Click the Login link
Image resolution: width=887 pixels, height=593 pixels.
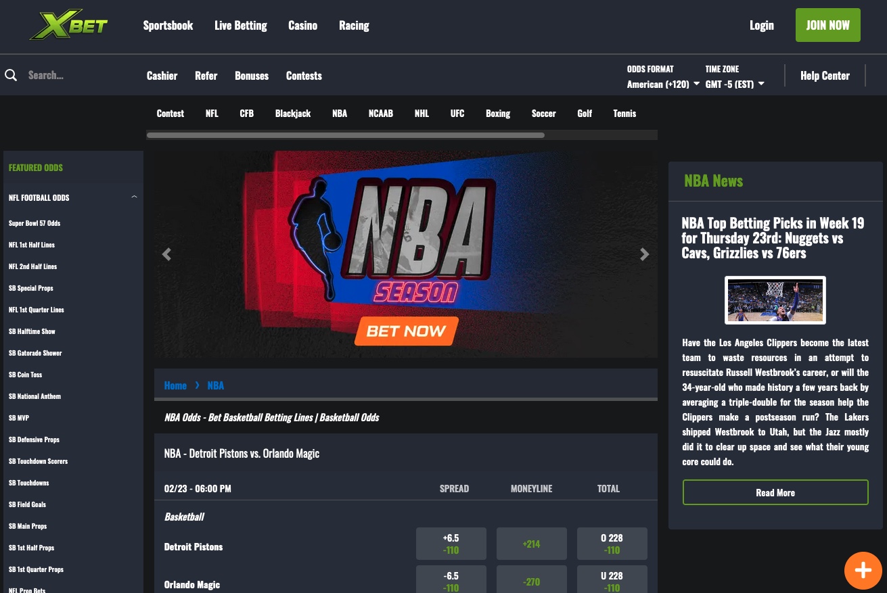761,25
